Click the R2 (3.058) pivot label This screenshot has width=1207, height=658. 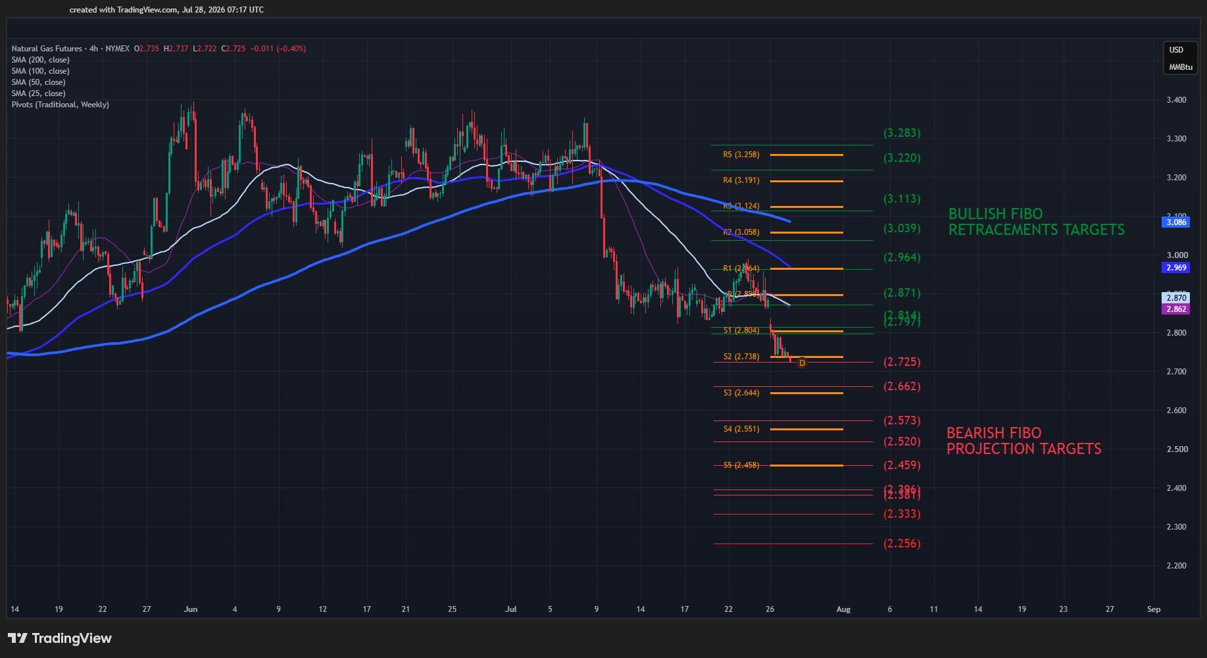[x=741, y=232]
